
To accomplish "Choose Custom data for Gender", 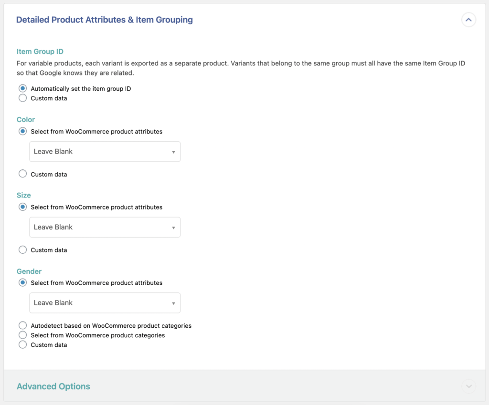I will [x=22, y=344].
